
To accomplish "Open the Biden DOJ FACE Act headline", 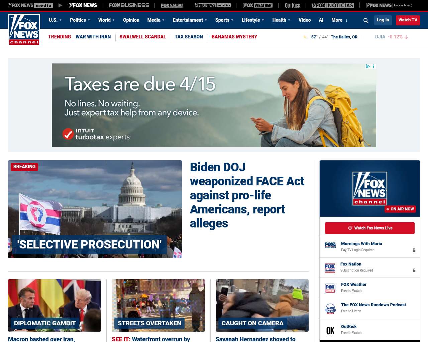I will (x=247, y=195).
